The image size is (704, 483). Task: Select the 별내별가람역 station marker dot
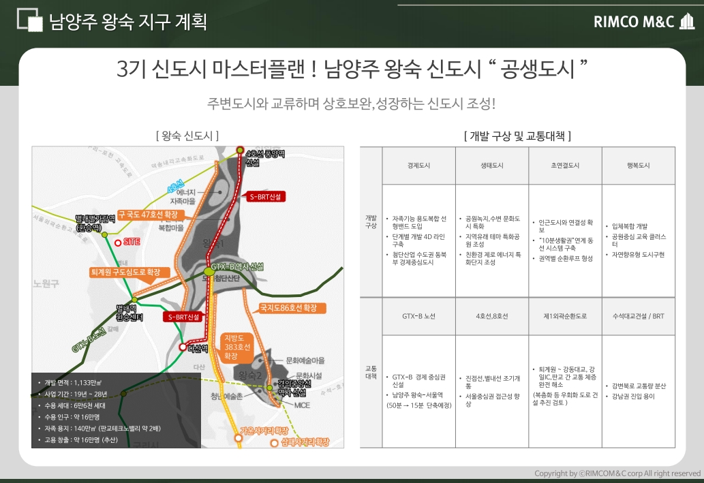[105, 234]
